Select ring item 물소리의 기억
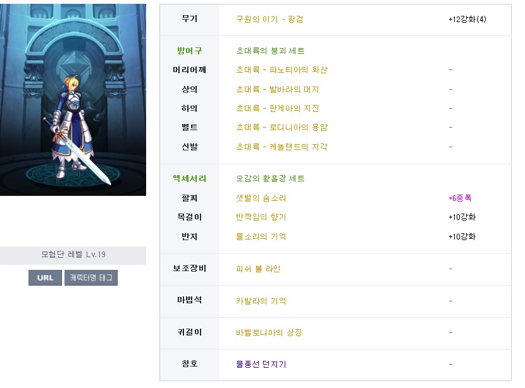 [261, 236]
